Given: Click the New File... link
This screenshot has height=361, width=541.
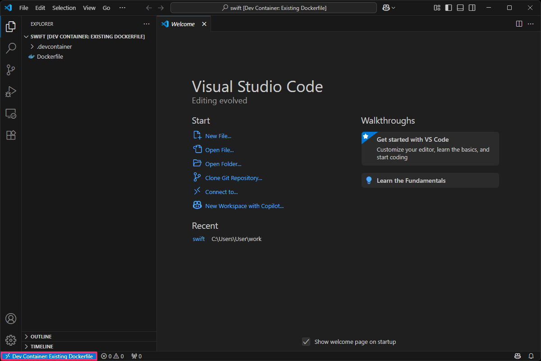Looking at the screenshot, I should tap(218, 136).
